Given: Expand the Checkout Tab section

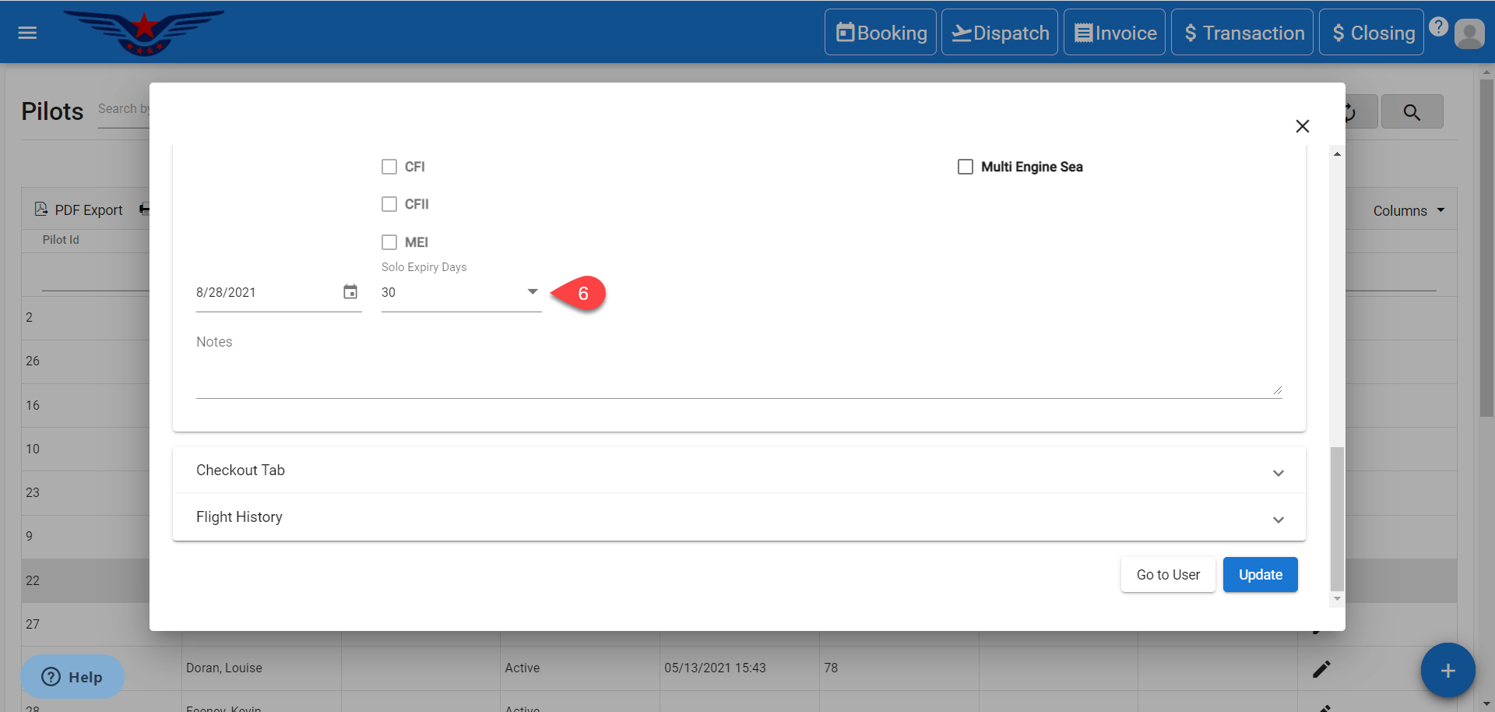Looking at the screenshot, I should [738, 471].
